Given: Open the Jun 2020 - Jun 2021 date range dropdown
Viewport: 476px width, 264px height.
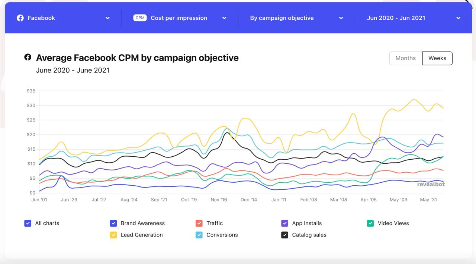Looking at the screenshot, I should point(458,18).
